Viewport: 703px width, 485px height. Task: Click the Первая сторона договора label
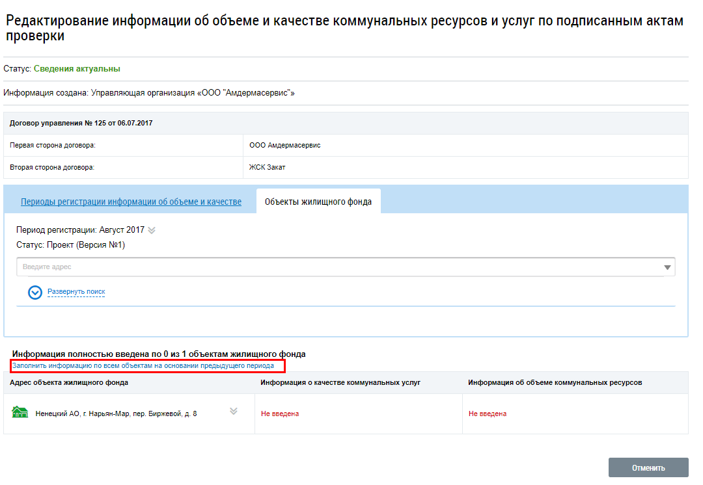coord(53,146)
